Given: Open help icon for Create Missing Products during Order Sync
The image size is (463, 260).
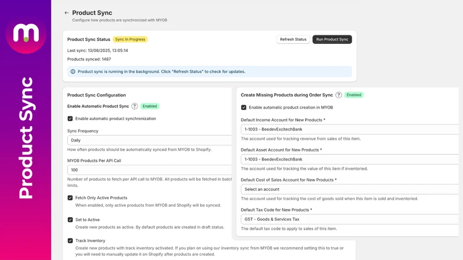Looking at the screenshot, I should pos(339,95).
